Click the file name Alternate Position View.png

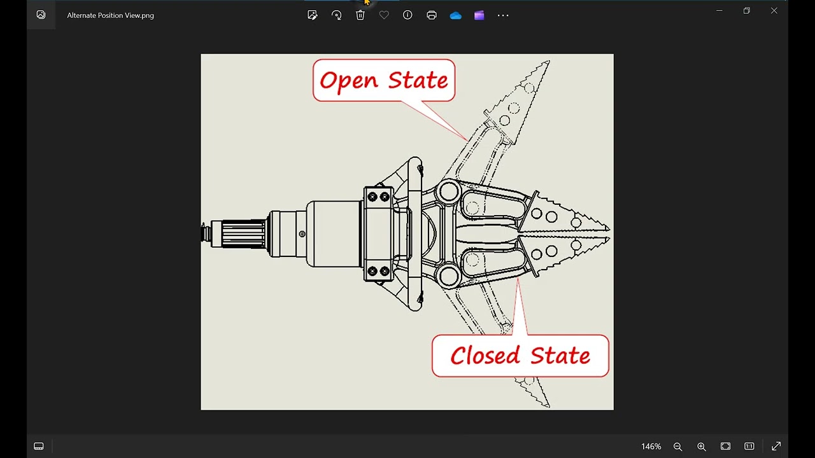pyautogui.click(x=110, y=15)
